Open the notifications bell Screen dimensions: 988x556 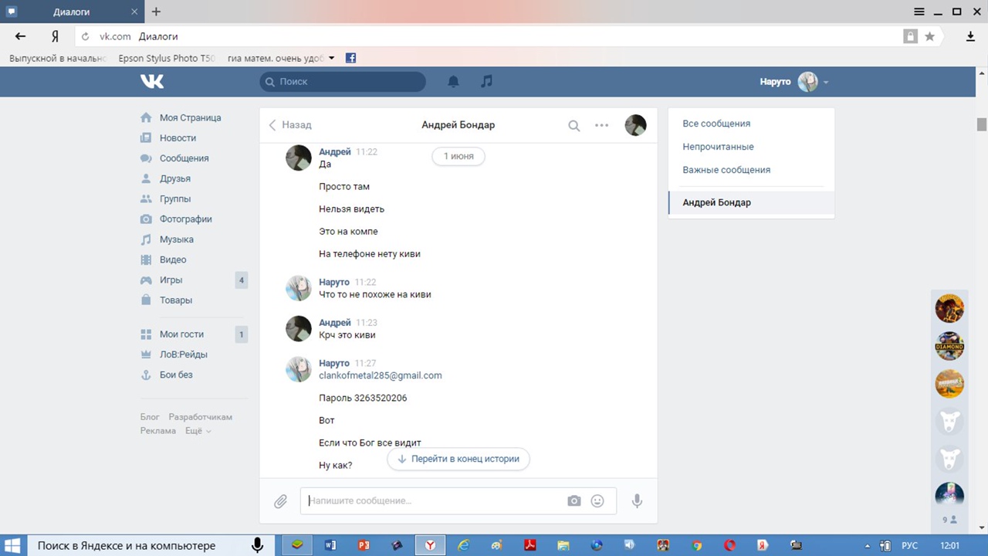click(x=454, y=81)
